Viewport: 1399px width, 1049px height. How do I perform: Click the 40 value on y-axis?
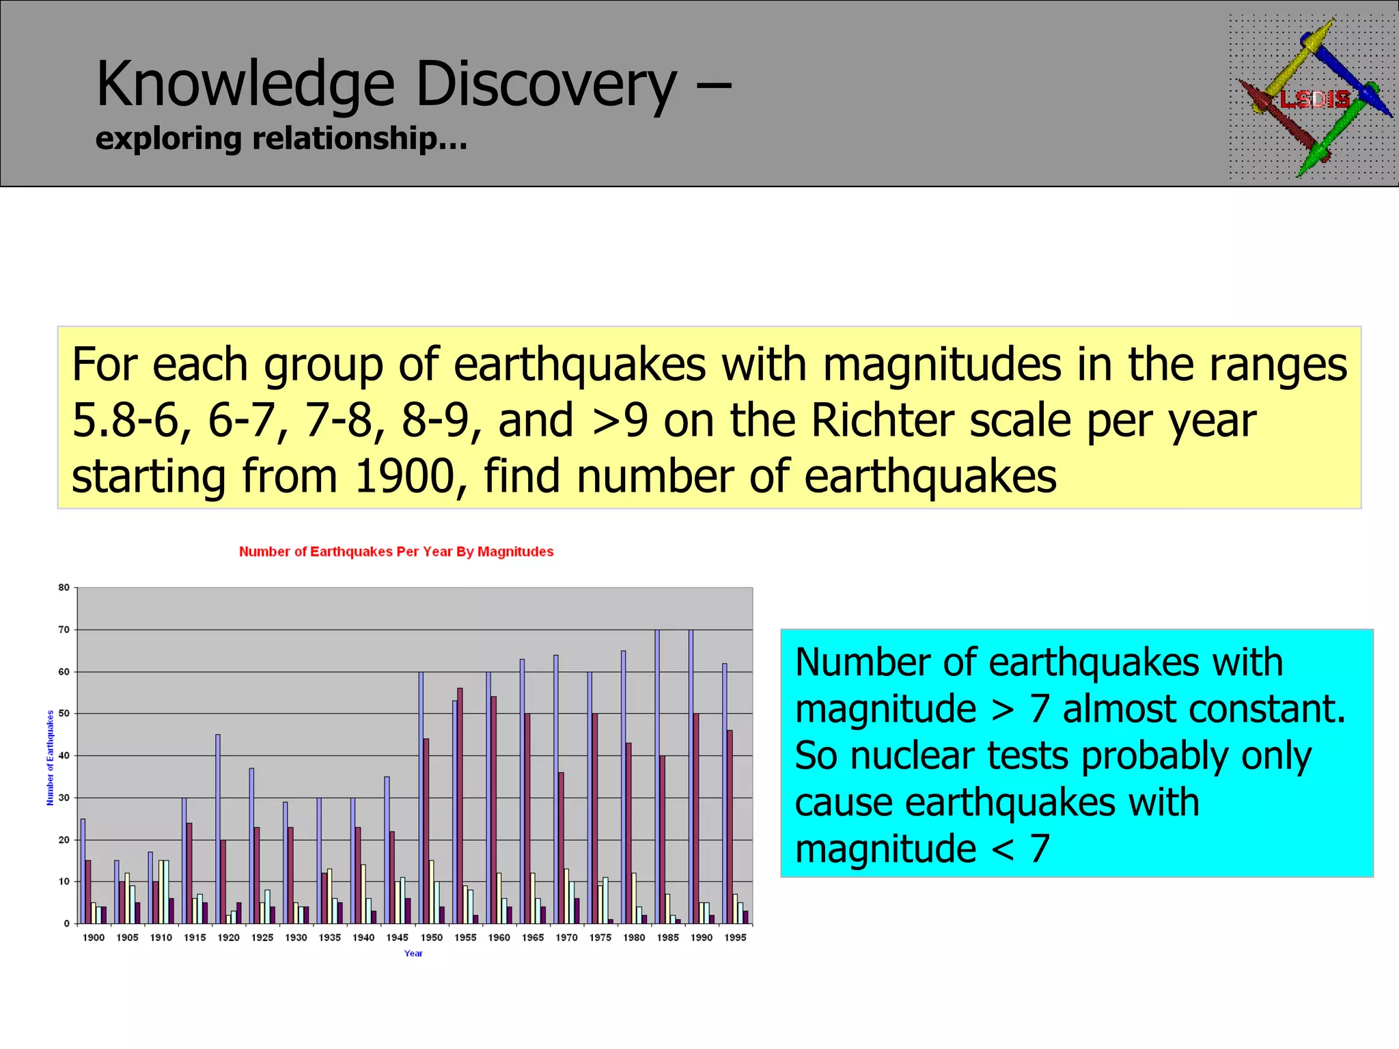tap(64, 756)
